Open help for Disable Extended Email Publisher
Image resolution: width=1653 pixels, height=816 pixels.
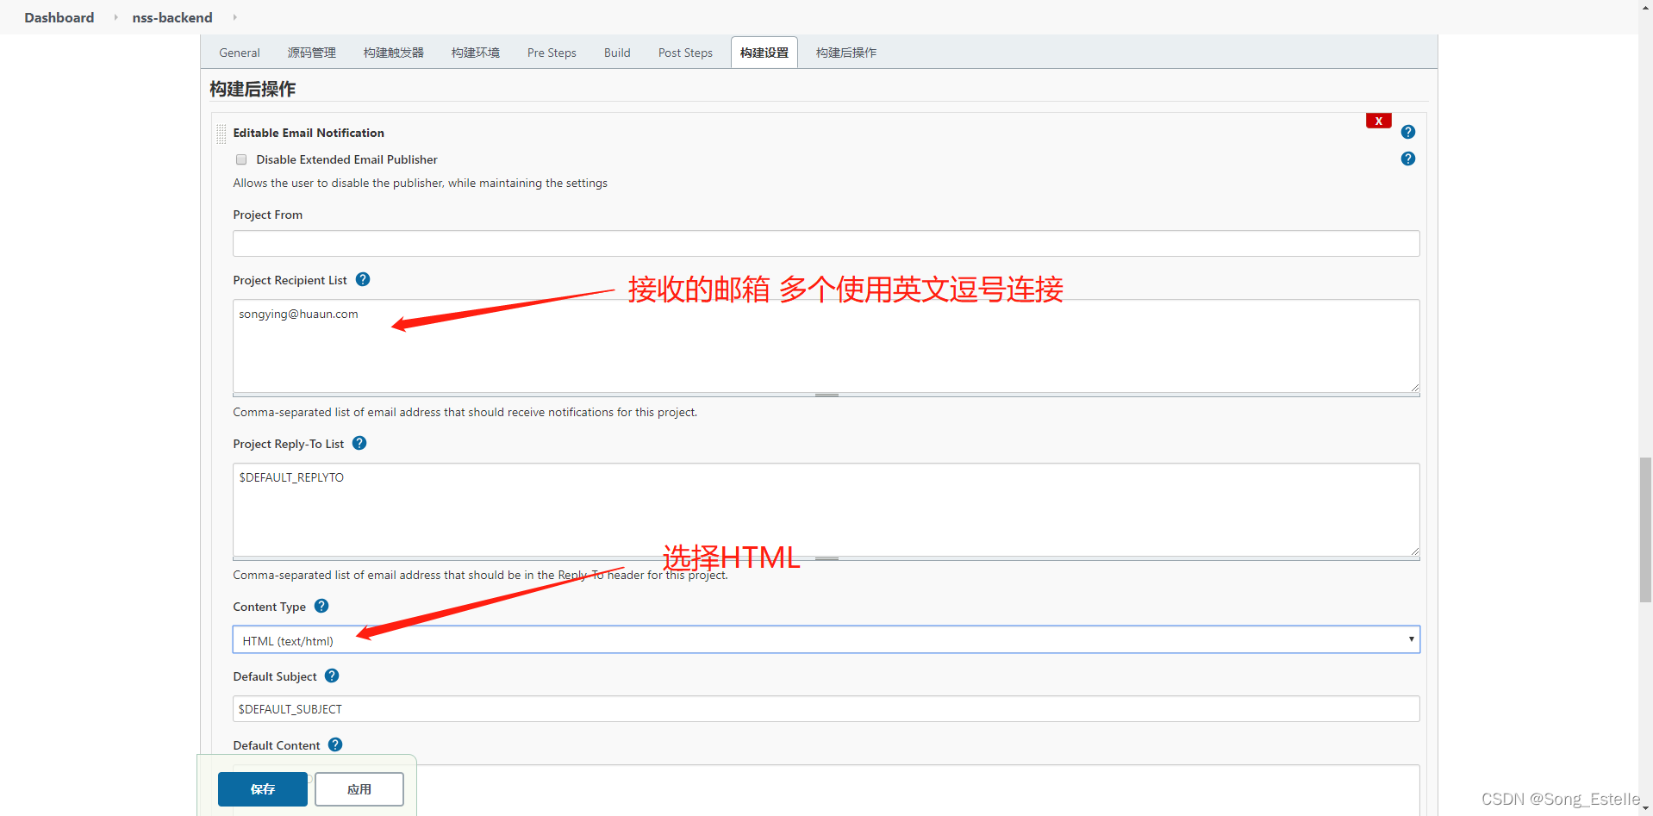coord(1407,159)
